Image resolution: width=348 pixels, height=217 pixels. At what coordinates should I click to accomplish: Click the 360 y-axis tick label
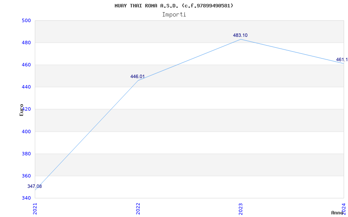click(26, 176)
